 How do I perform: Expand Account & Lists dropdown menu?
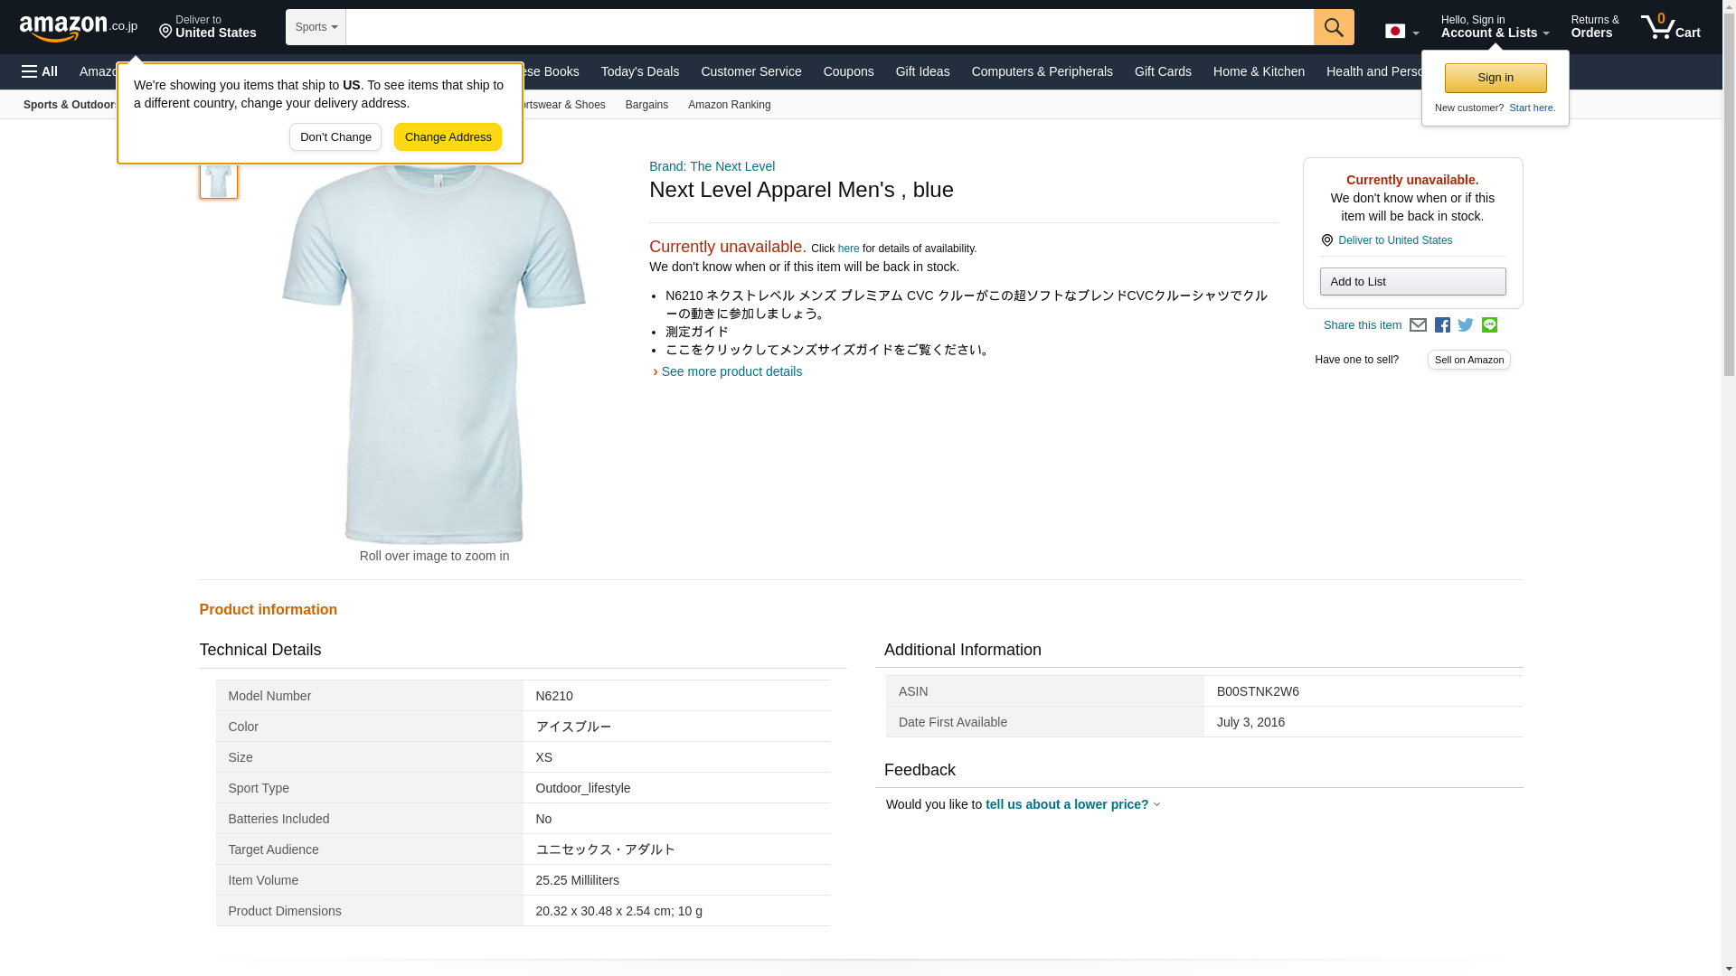(x=1494, y=27)
